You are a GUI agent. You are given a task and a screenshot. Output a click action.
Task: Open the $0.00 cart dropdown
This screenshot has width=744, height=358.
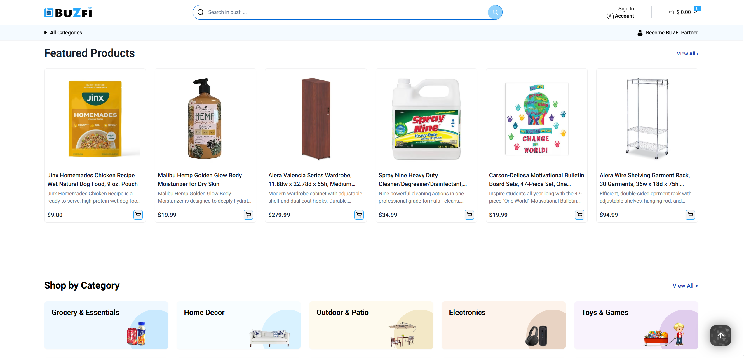pyautogui.click(x=684, y=12)
